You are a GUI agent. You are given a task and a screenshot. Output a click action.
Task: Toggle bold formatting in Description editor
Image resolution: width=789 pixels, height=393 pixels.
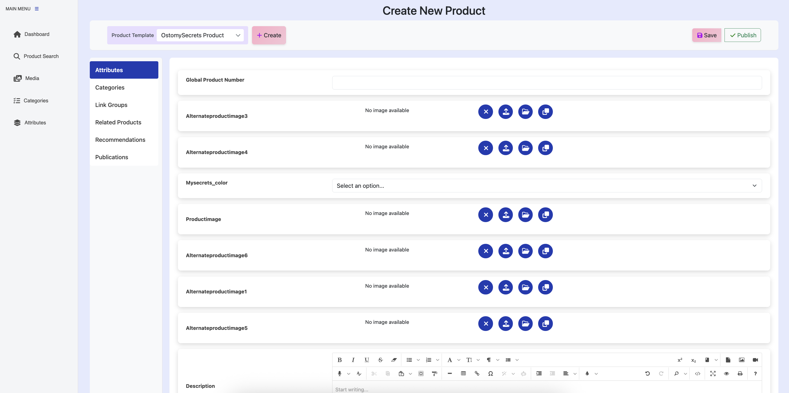(x=339, y=360)
